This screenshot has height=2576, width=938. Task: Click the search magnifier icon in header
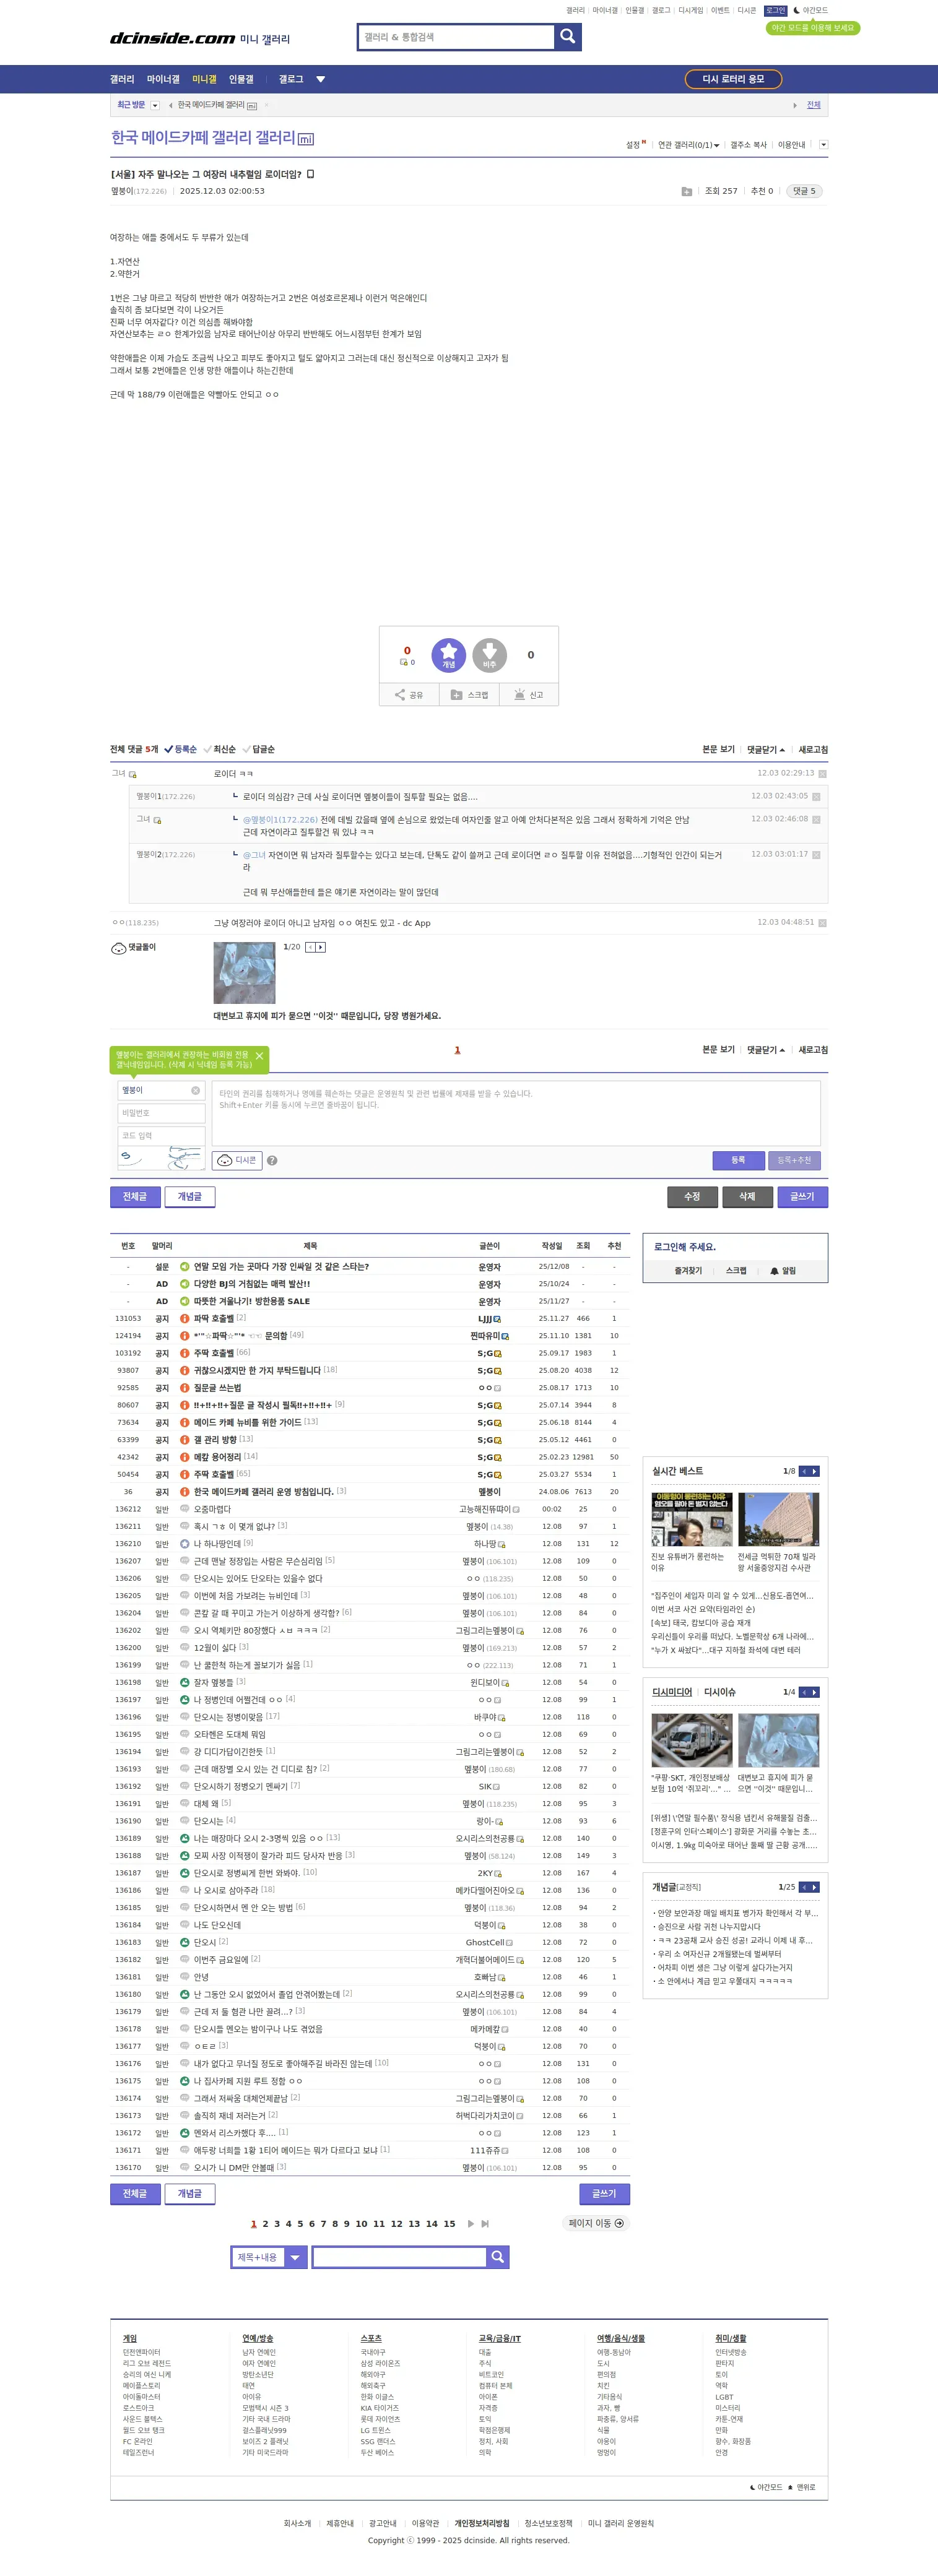pyautogui.click(x=567, y=37)
